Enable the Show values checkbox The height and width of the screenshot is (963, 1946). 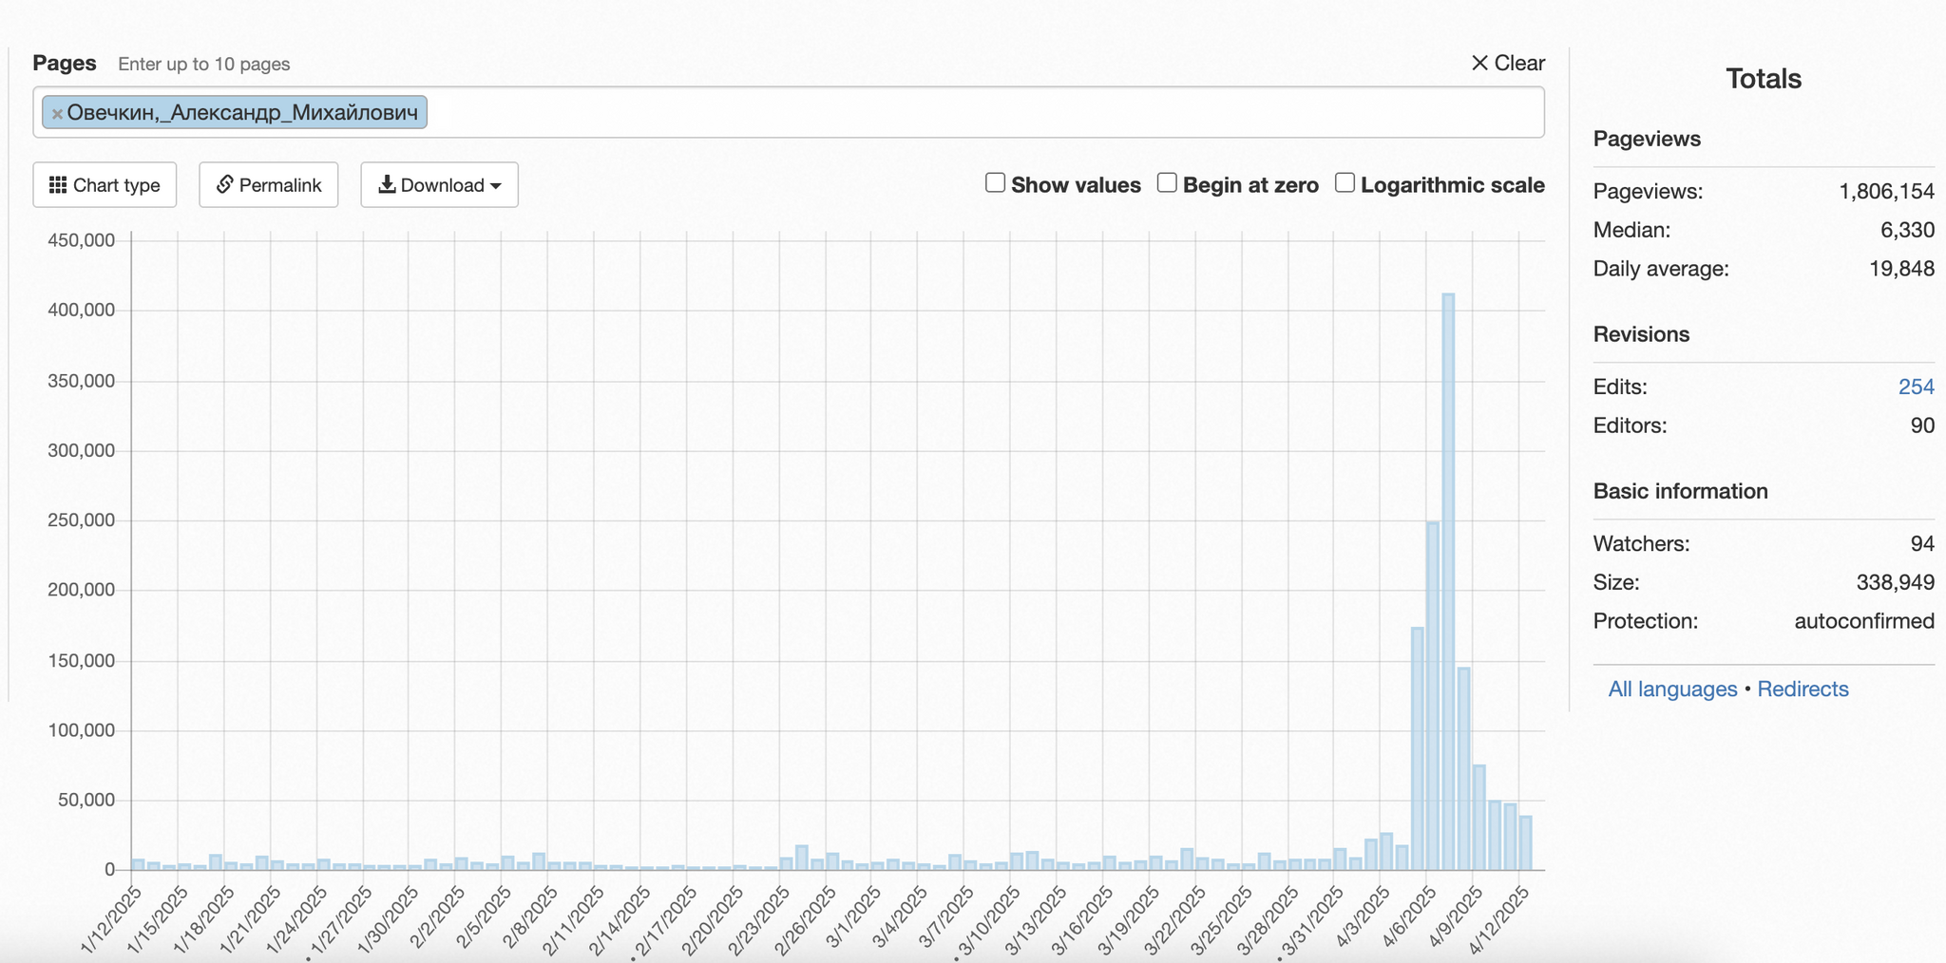(x=995, y=182)
